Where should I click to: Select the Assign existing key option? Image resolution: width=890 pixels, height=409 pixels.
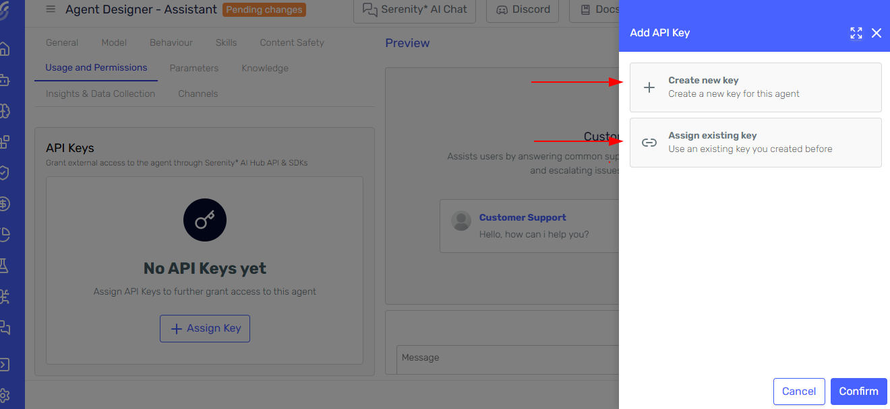(755, 143)
